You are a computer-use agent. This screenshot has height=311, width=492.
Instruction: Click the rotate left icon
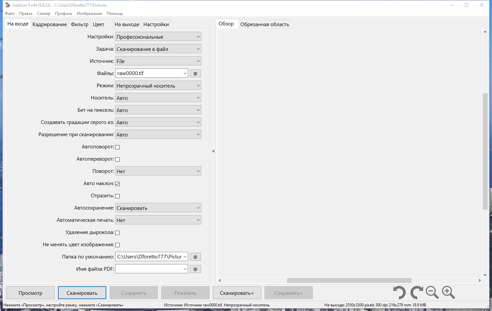[399, 293]
